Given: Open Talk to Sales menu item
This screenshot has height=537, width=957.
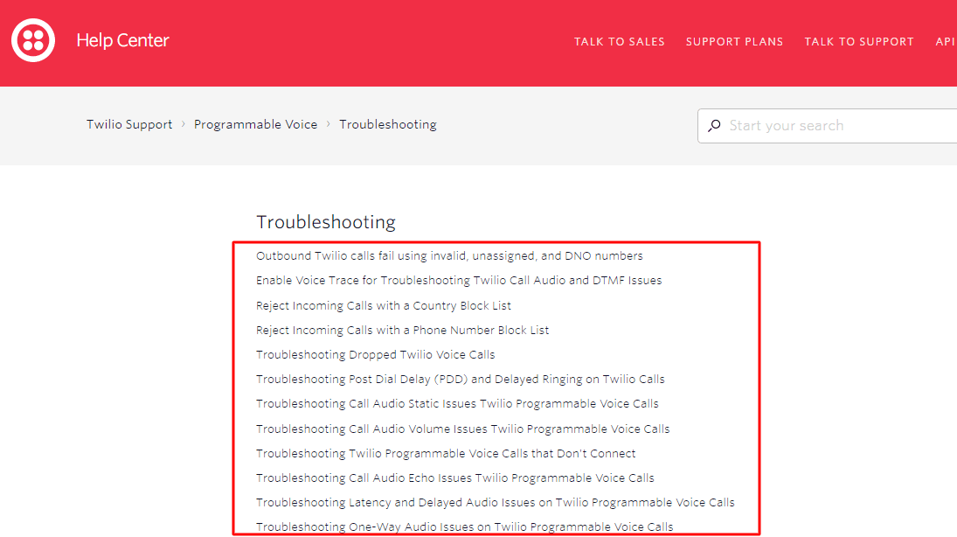Looking at the screenshot, I should [x=619, y=41].
